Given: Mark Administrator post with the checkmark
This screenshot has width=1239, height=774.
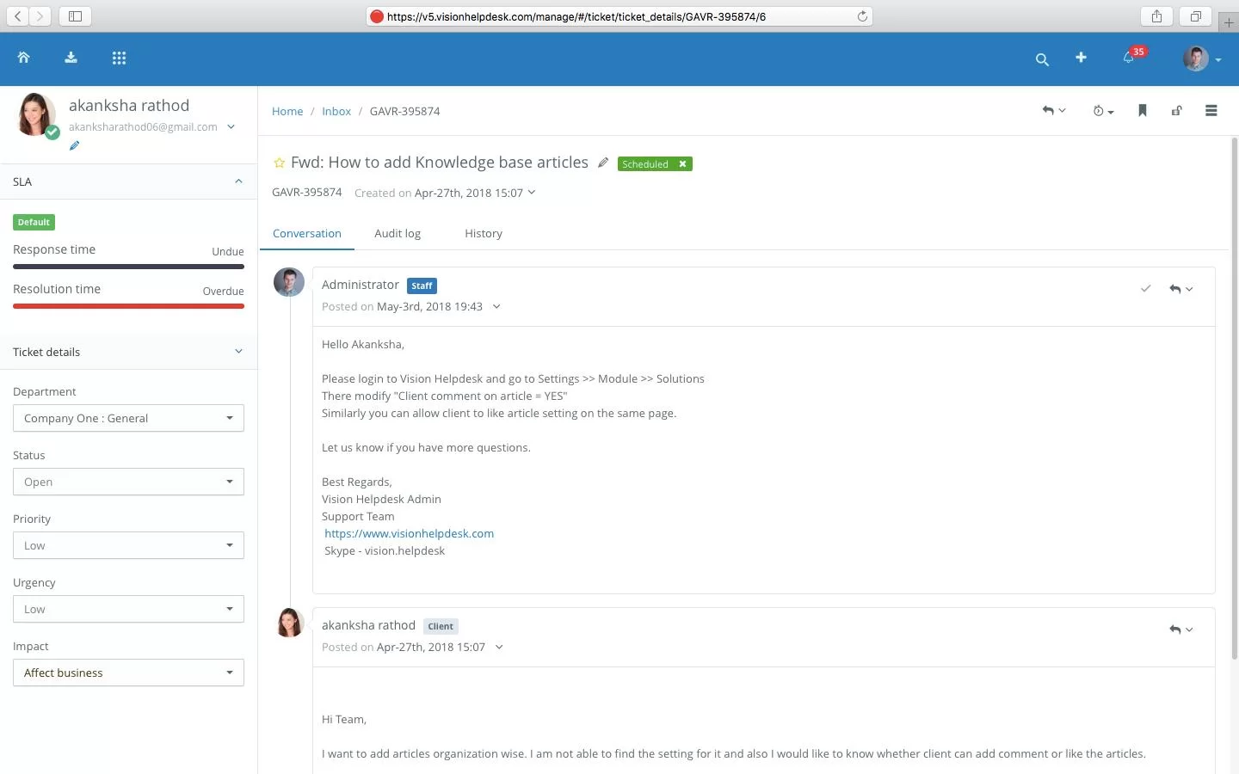Looking at the screenshot, I should pos(1145,289).
